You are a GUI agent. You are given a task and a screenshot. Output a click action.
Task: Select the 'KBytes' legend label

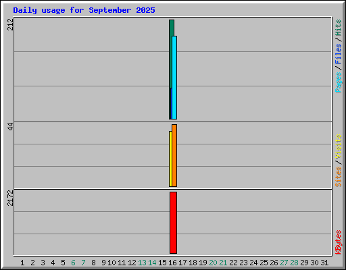(x=338, y=242)
